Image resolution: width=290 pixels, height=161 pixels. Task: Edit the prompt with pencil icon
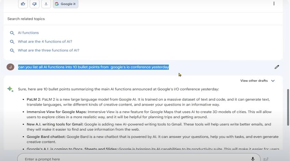(277, 67)
